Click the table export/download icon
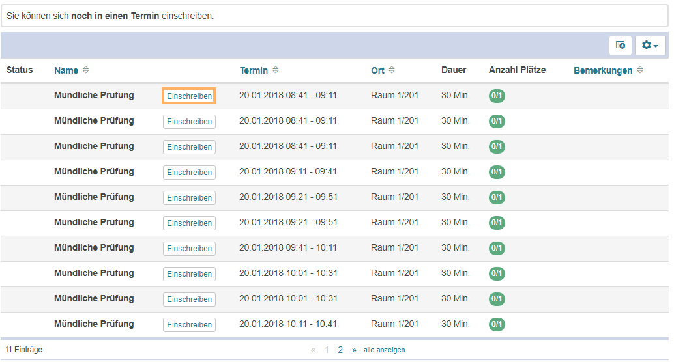 point(620,46)
